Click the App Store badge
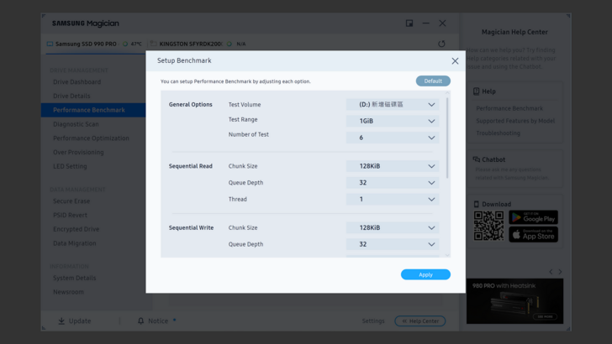This screenshot has height=344, width=612. point(533,235)
